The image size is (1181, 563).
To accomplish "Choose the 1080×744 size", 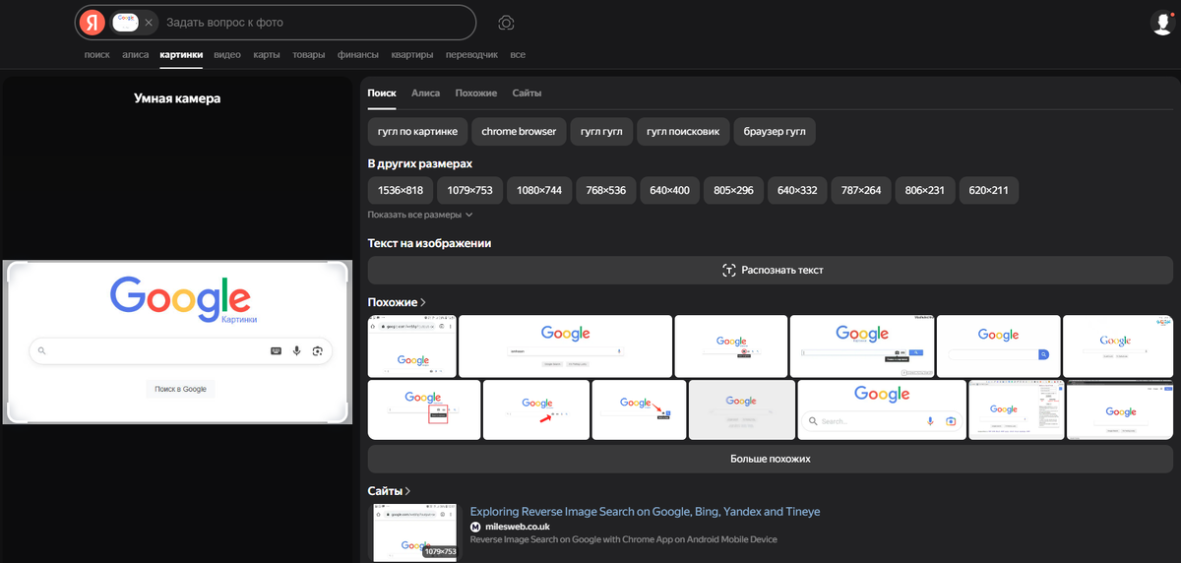I will [539, 190].
